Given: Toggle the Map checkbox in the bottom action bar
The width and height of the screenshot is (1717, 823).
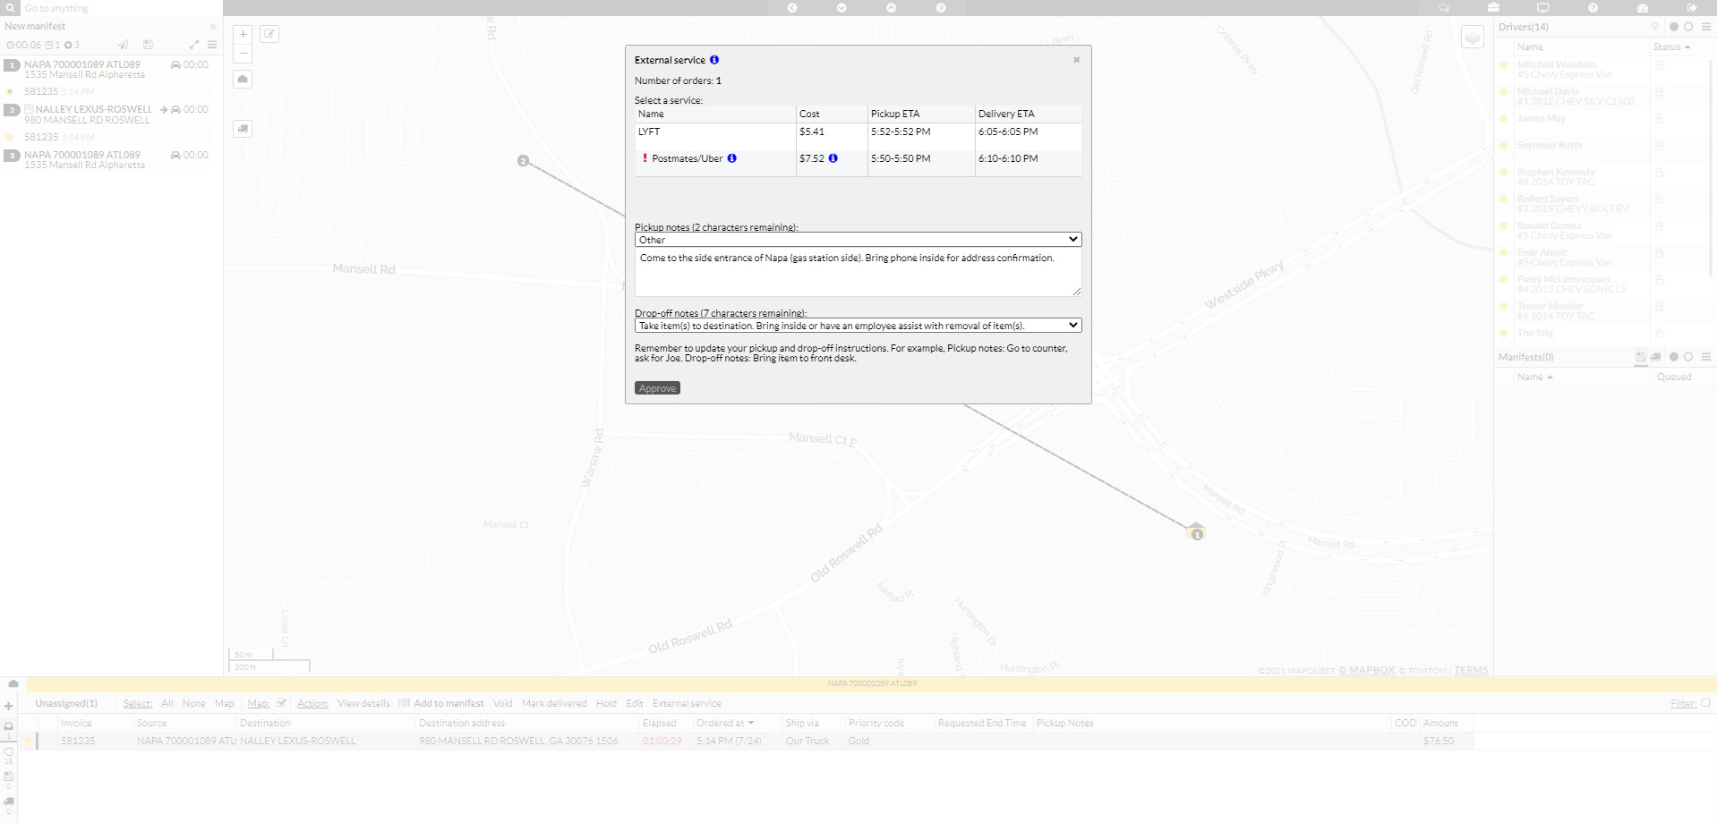Looking at the screenshot, I should pyautogui.click(x=280, y=703).
